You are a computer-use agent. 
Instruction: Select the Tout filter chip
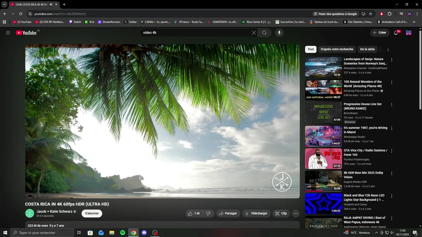point(311,49)
